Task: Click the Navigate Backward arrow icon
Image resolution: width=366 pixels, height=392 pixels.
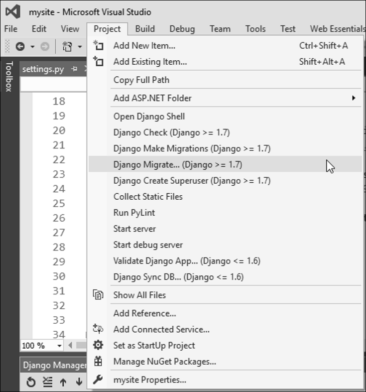Action: click(x=20, y=47)
